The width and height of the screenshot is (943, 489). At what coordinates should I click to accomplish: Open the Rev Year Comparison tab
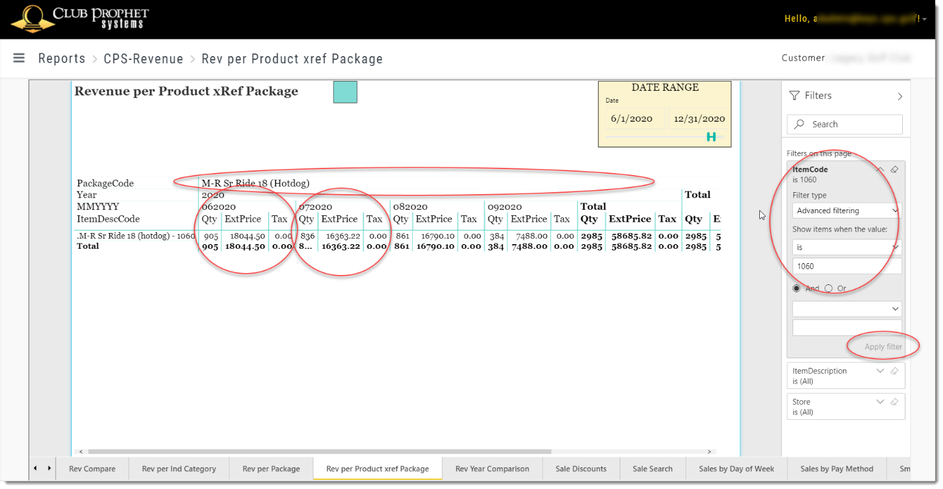click(493, 469)
